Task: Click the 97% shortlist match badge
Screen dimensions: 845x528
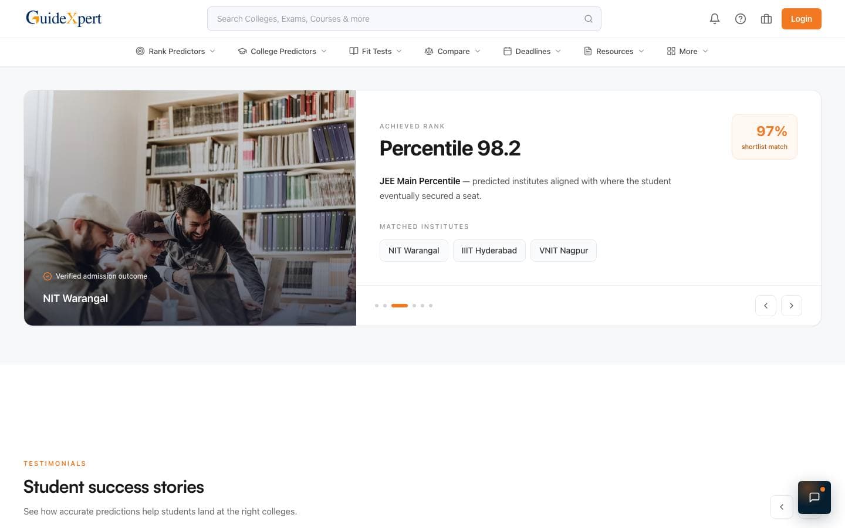Action: coord(765,137)
